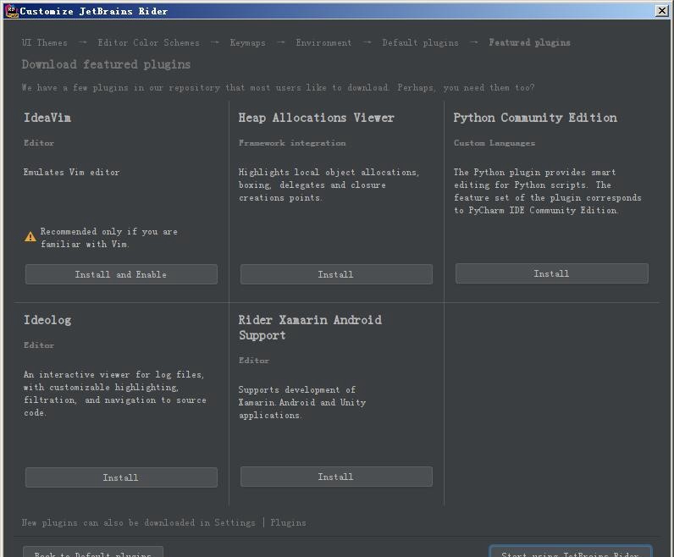Click the Ideolog plugin title

tap(47, 320)
